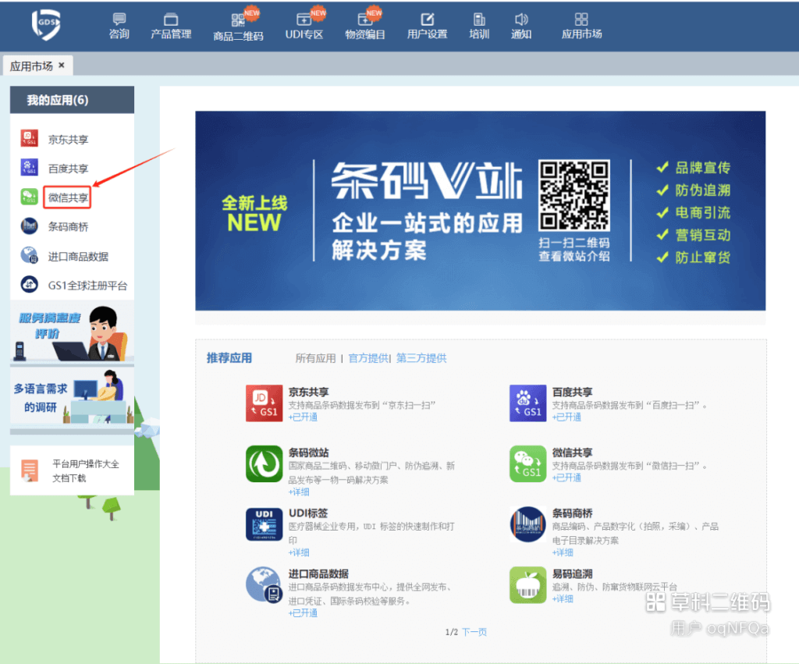This screenshot has width=799, height=664.
Task: Open +详细 for 易码追溯
Action: [563, 598]
